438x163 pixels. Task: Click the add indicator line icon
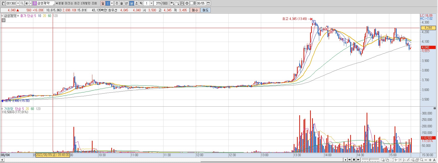[177, 3]
